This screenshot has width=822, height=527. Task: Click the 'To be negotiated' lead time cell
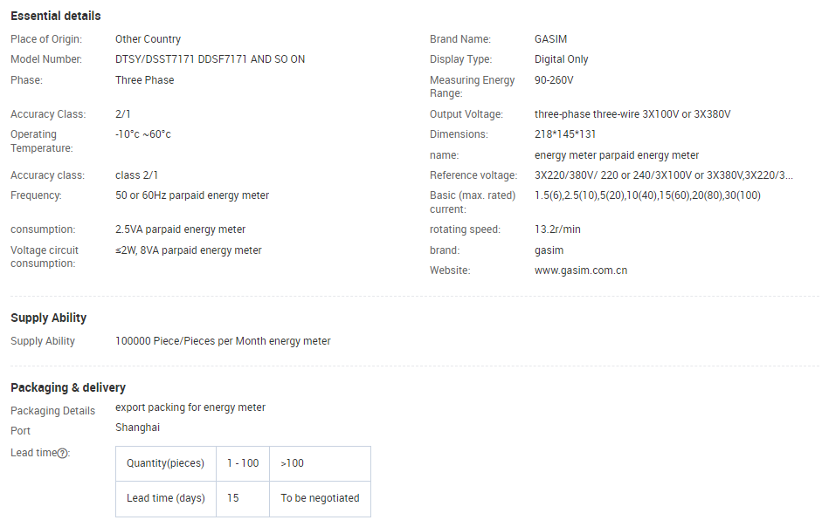pyautogui.click(x=320, y=498)
